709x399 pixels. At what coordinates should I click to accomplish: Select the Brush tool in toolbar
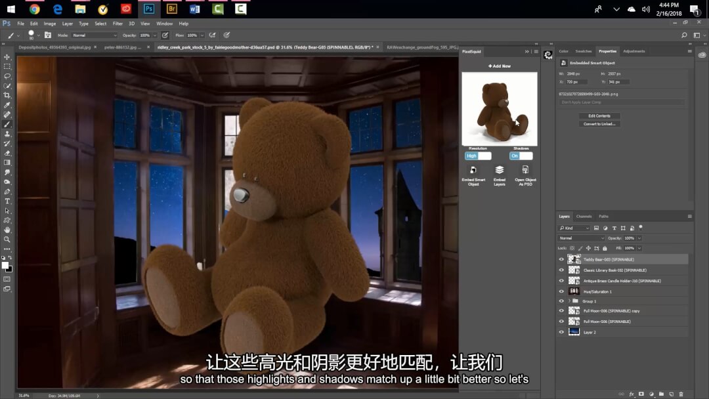coord(7,124)
